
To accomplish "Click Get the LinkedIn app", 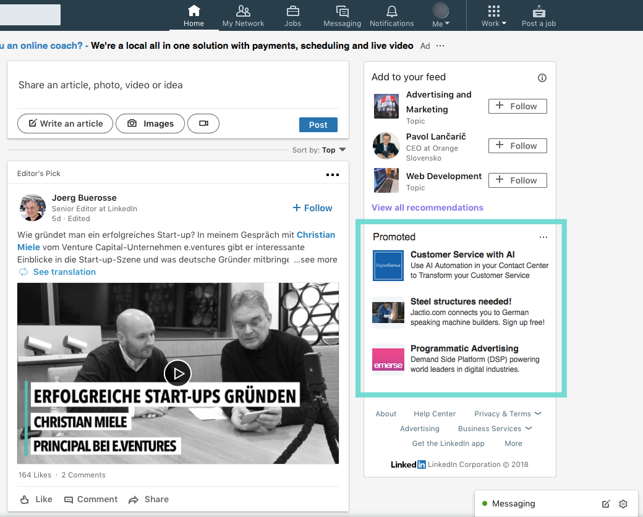I will coord(448,443).
